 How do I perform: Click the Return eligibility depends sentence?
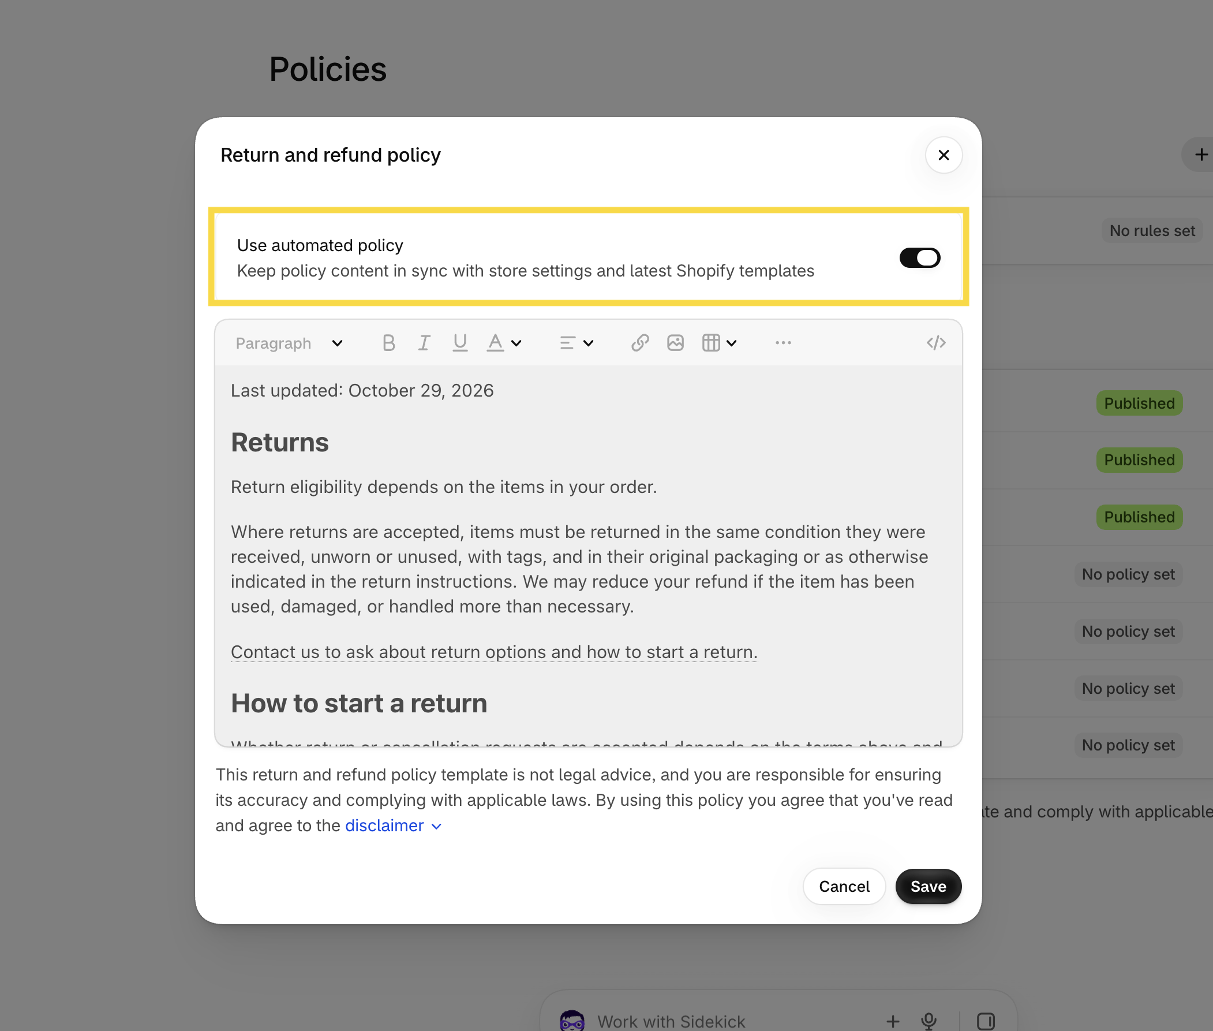click(x=444, y=487)
